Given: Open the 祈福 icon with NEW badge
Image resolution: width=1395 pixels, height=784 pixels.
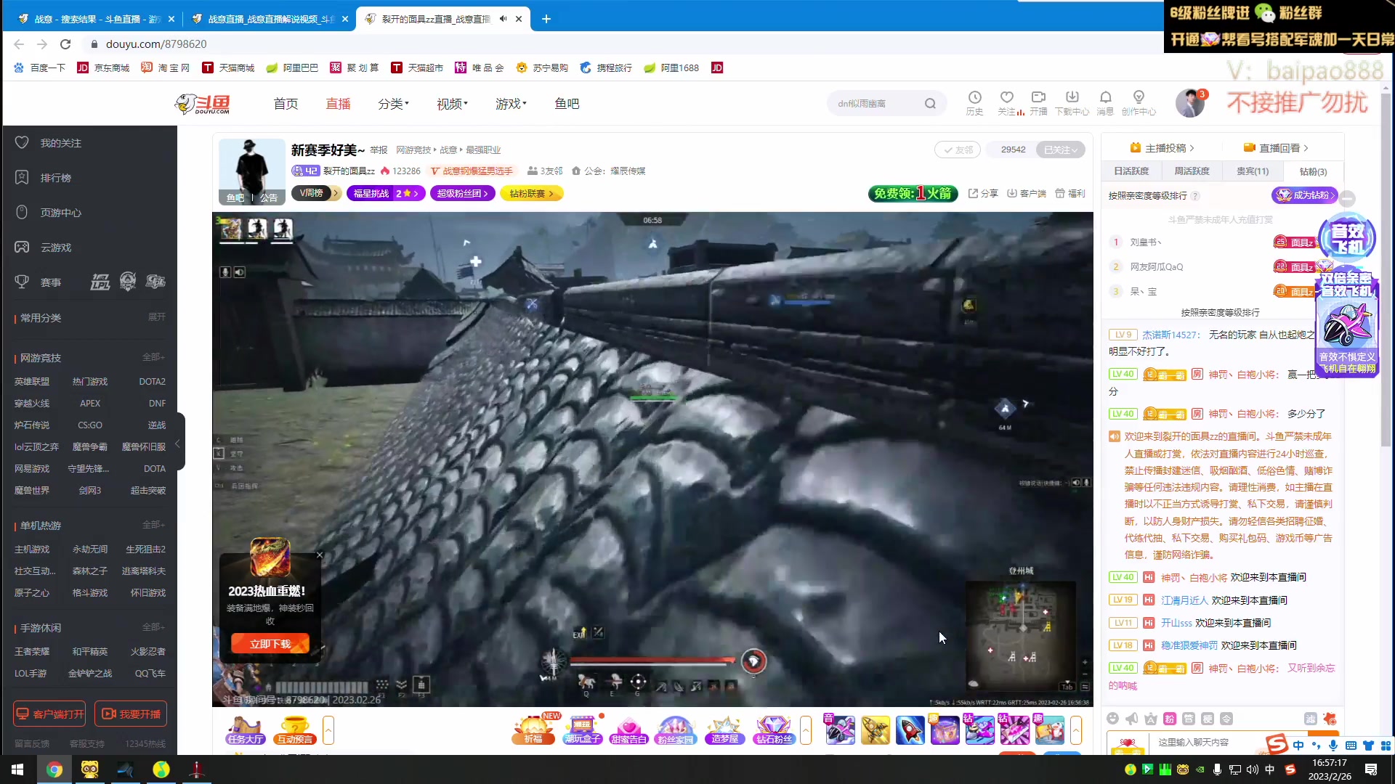Looking at the screenshot, I should pyautogui.click(x=534, y=730).
